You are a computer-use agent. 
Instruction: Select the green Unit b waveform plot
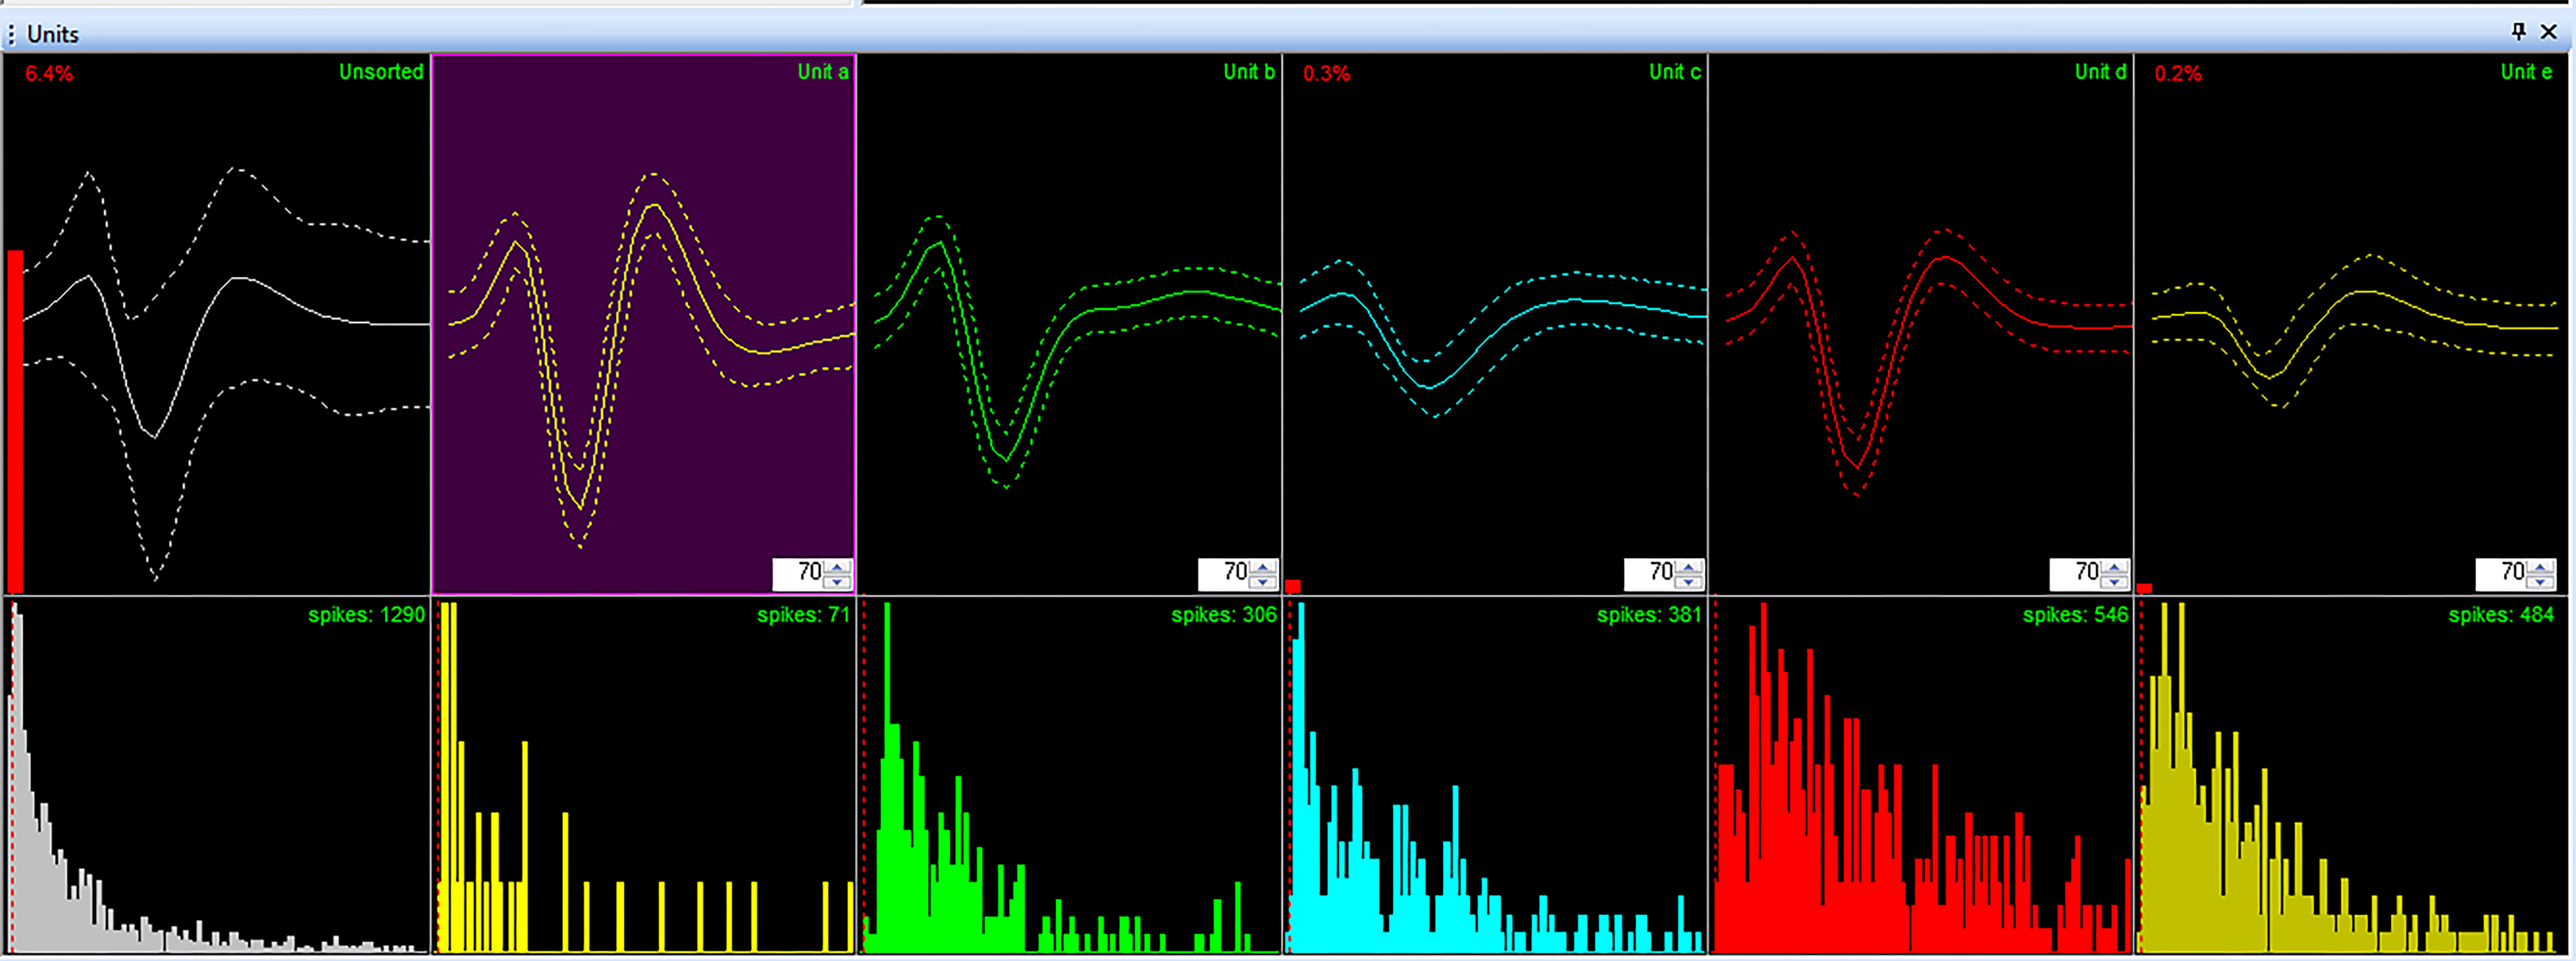(x=1069, y=325)
